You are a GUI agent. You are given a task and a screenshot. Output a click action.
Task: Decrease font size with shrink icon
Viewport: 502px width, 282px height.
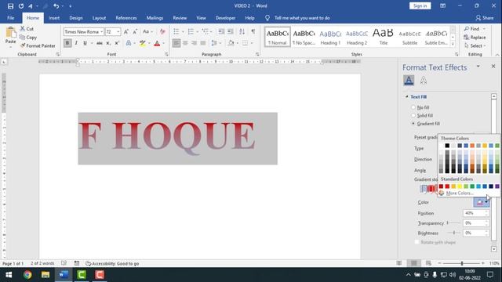pyautogui.click(x=135, y=31)
